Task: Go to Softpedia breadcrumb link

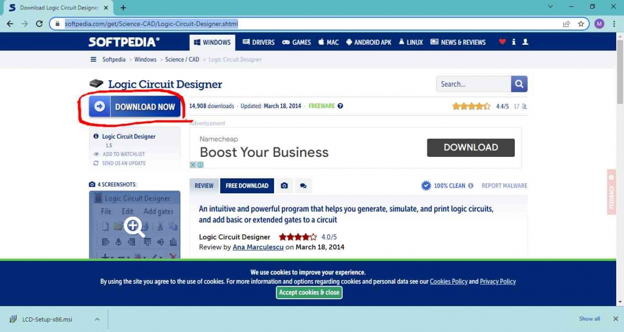Action: [x=114, y=60]
